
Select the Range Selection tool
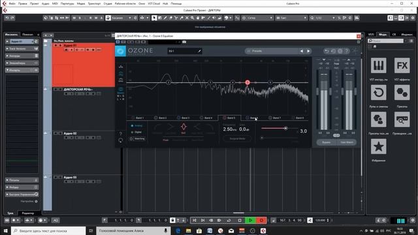(159, 18)
